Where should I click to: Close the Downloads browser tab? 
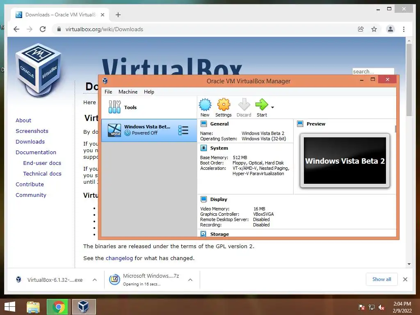pos(102,15)
